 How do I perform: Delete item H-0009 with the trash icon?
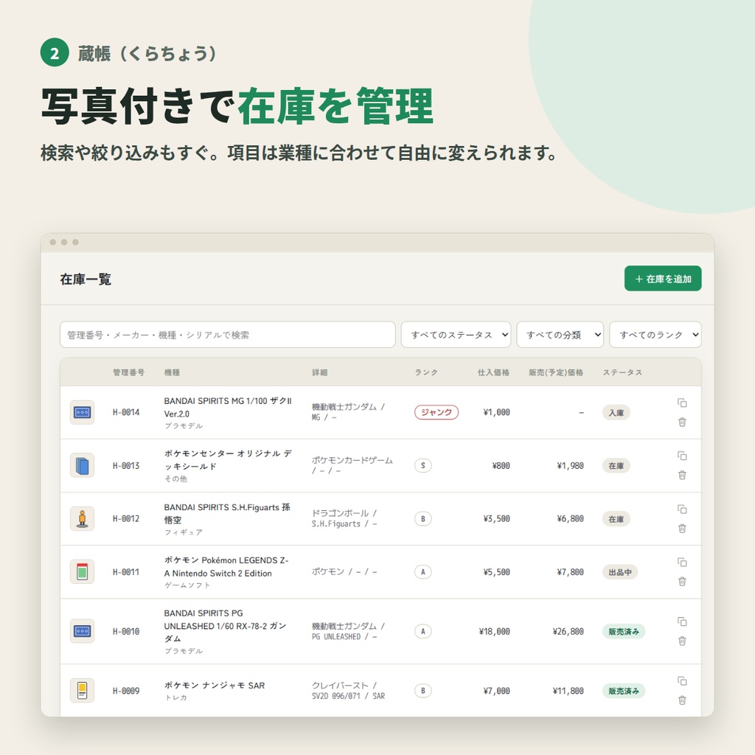pyautogui.click(x=682, y=700)
